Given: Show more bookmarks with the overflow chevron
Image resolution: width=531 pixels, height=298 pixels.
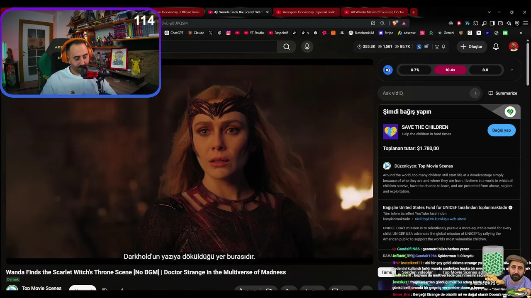Looking at the screenshot, I should pyautogui.click(x=521, y=33).
